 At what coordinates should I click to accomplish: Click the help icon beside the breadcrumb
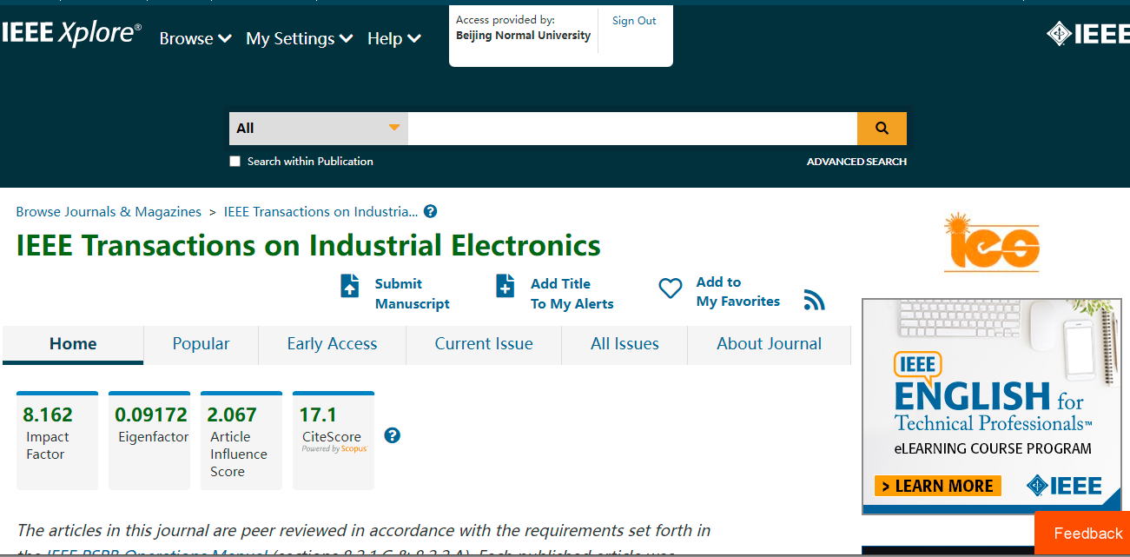point(430,211)
